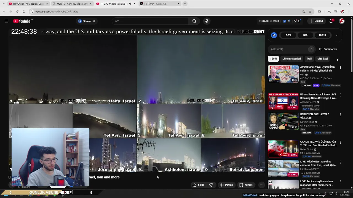Screen dimensions: 353x198
Task: Open the YouTube account avatar menu
Action: coord(342,21)
